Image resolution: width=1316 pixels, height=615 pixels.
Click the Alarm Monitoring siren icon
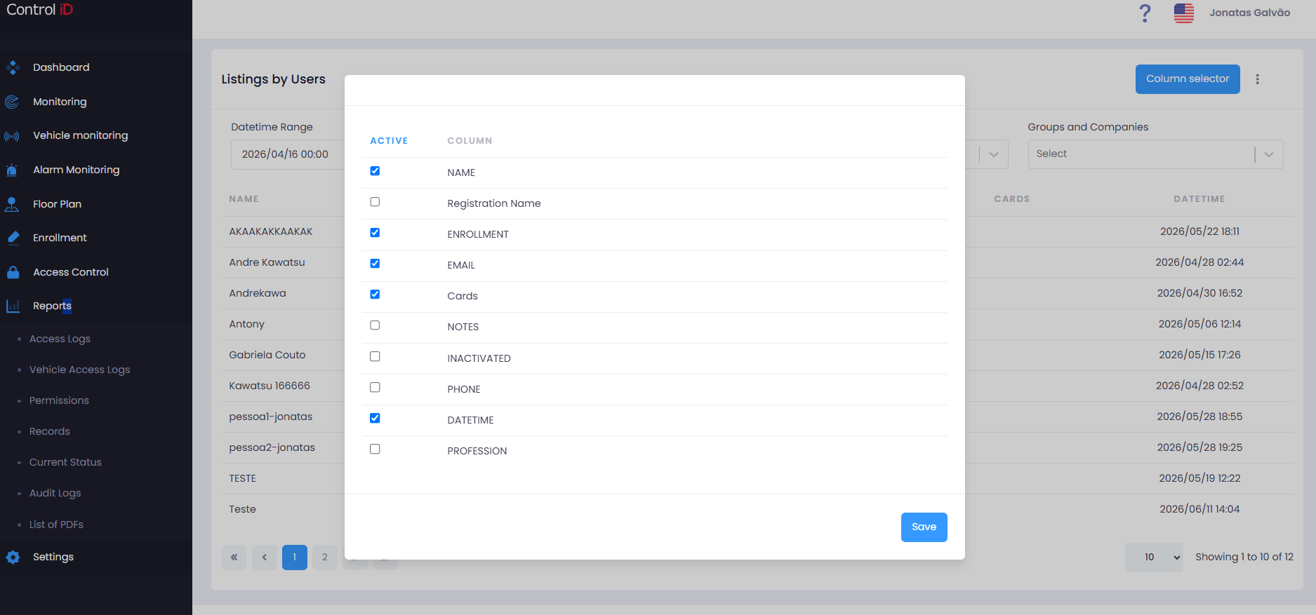coord(12,170)
